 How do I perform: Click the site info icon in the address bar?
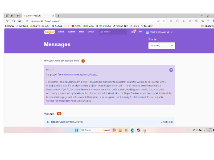pos(27,21)
